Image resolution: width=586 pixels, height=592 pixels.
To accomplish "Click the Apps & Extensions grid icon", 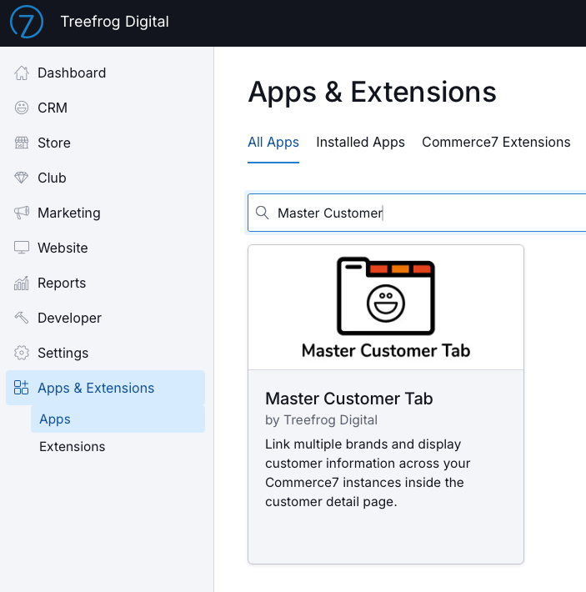I will pyautogui.click(x=21, y=388).
